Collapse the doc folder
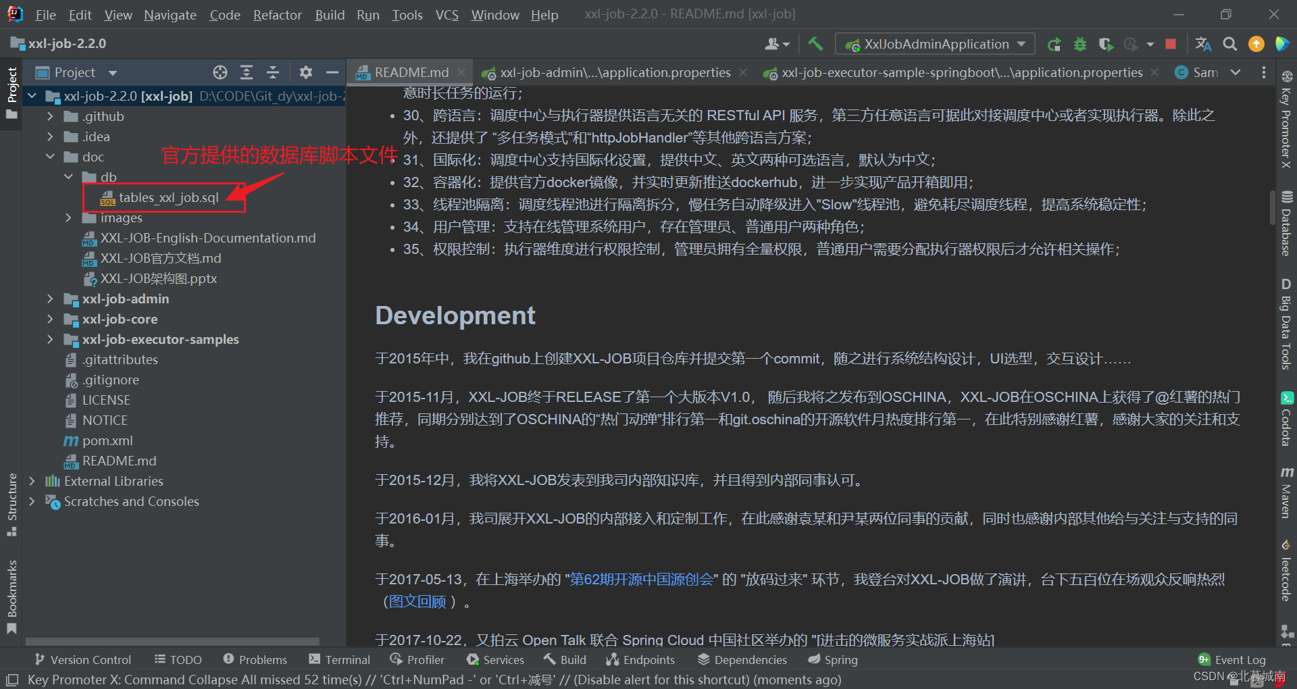 point(49,157)
